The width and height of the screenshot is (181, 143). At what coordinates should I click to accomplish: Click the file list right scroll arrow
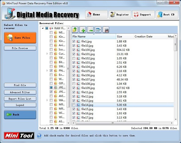[x=172, y=123]
